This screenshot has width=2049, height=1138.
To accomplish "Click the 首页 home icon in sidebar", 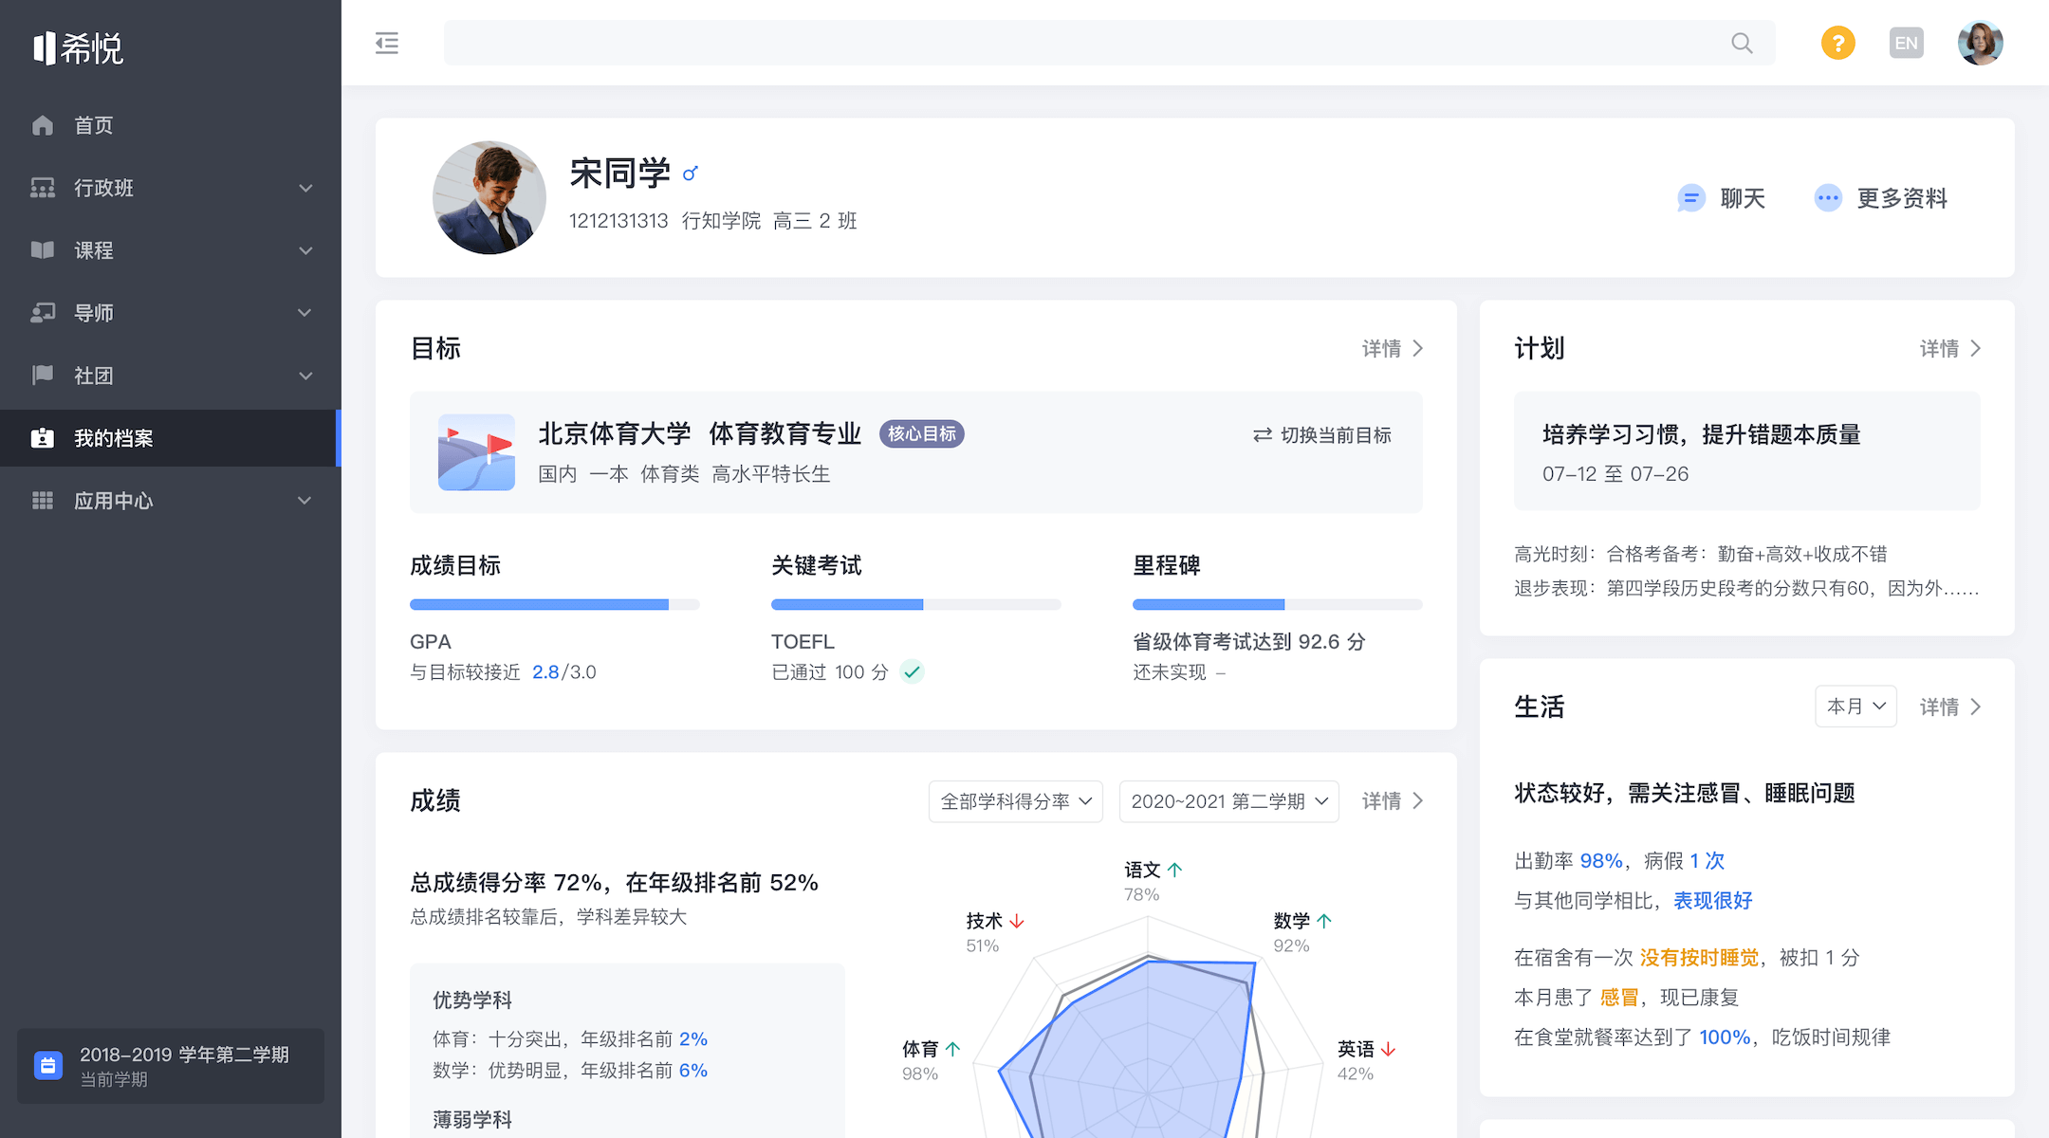I will tap(43, 125).
